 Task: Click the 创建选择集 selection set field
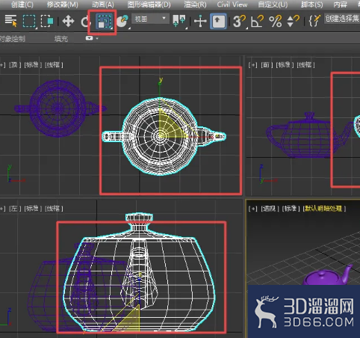pyautogui.click(x=342, y=19)
